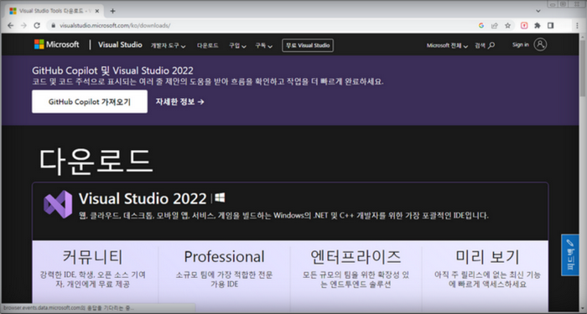Select the 미리 보기 edition heading

tap(487, 257)
